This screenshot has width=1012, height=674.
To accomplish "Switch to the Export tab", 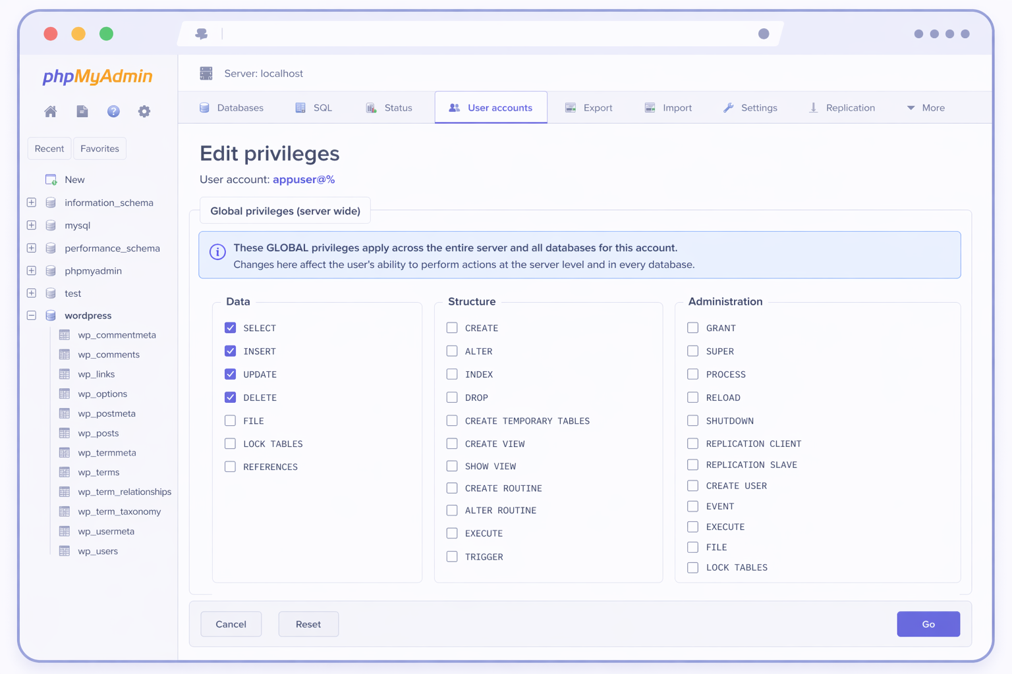I will click(x=589, y=107).
